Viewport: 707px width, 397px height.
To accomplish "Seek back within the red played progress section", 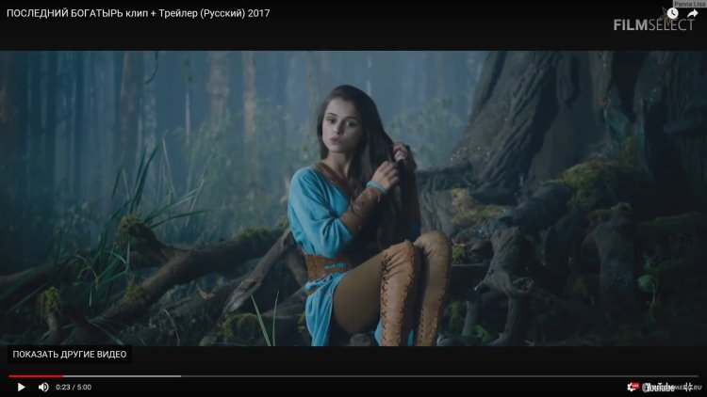I will pyautogui.click(x=36, y=376).
